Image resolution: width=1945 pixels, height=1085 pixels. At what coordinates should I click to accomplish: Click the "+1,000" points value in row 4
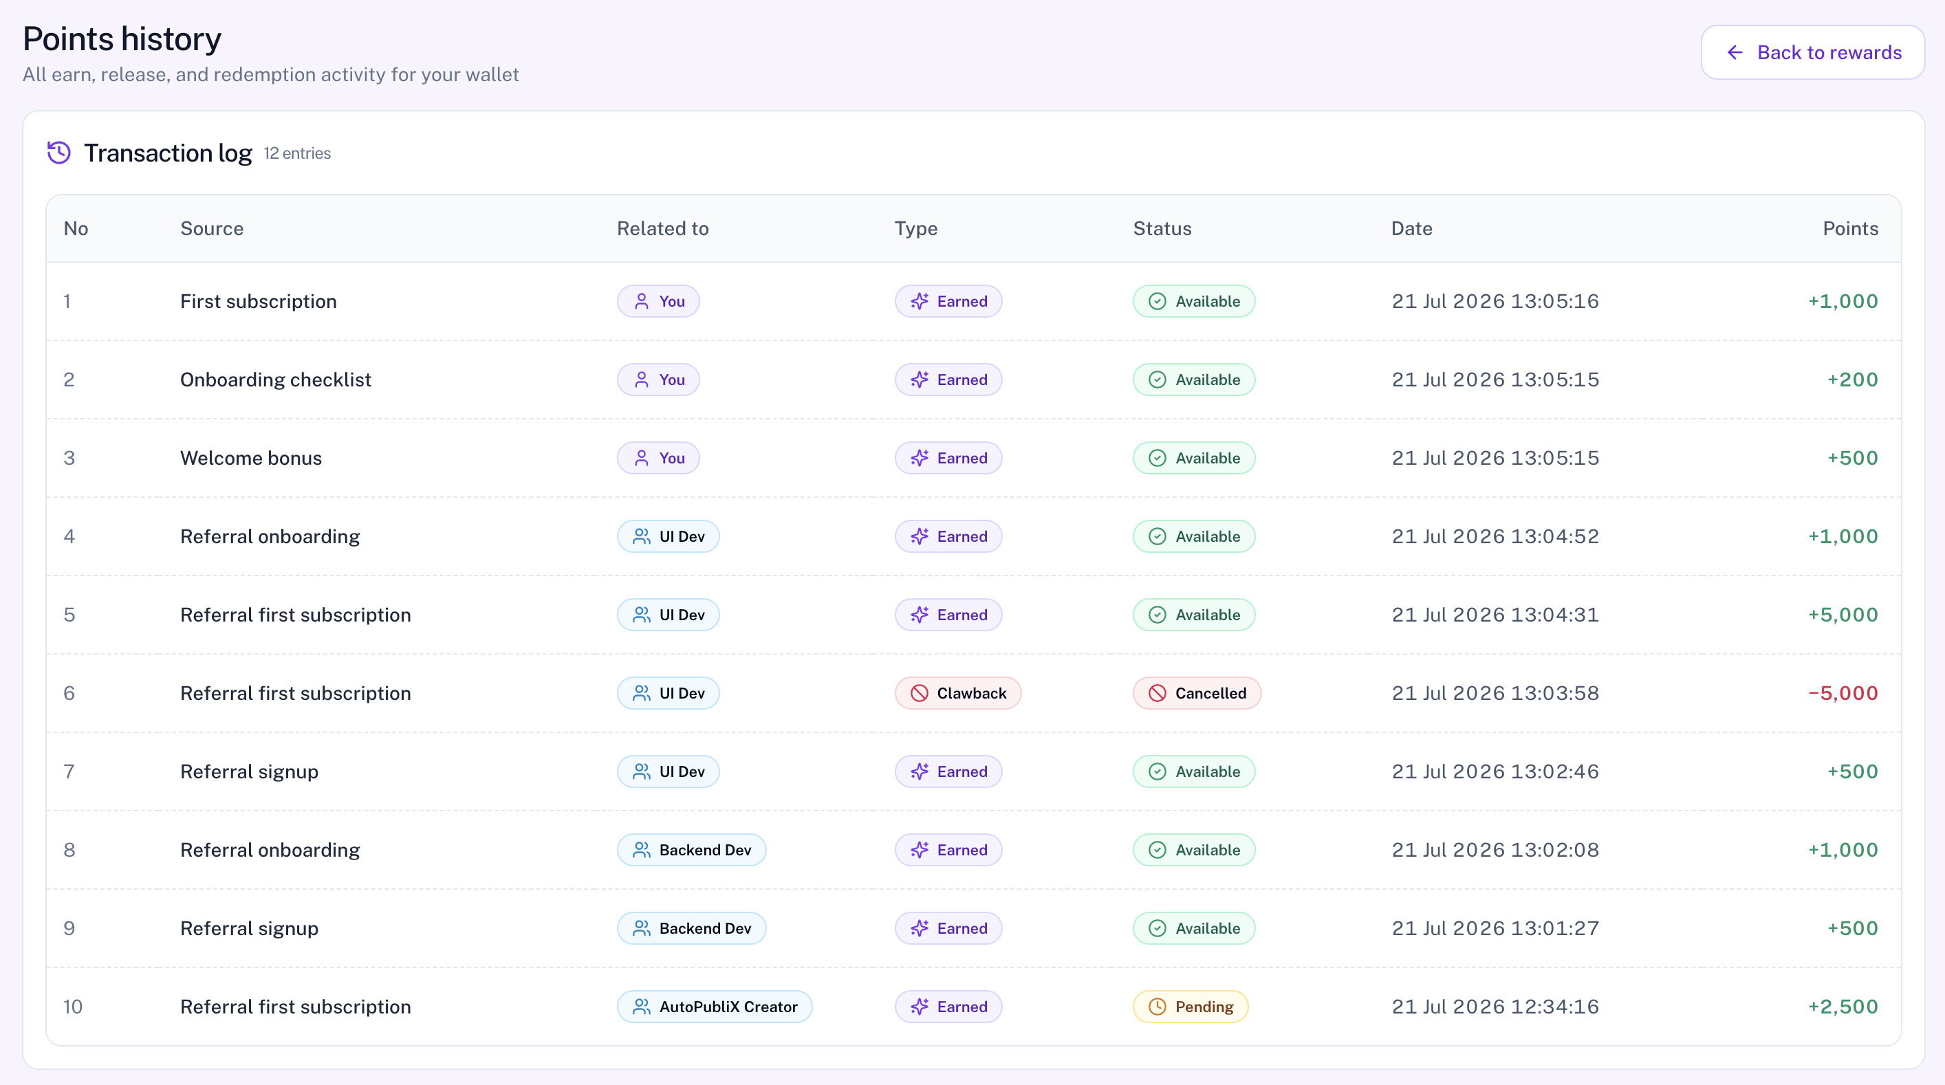click(x=1843, y=537)
